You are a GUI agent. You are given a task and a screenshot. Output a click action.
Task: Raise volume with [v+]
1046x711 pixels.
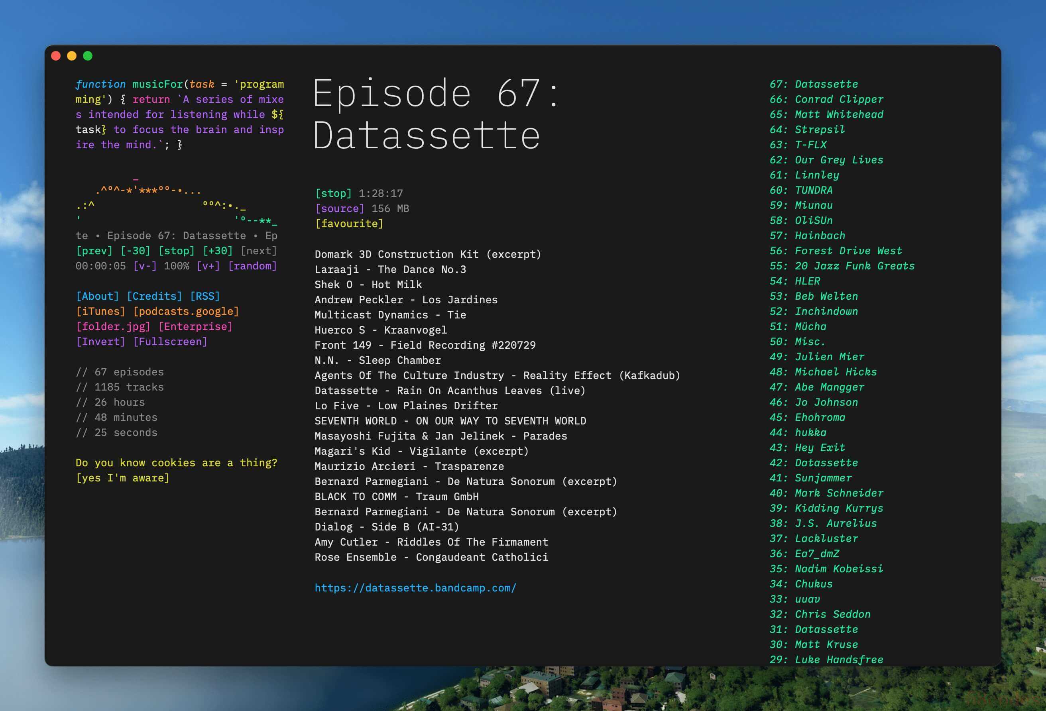tap(208, 266)
